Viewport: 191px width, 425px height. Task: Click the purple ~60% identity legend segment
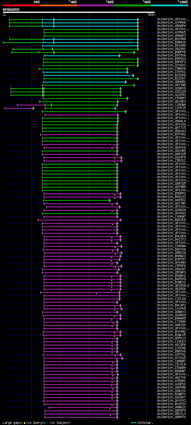tap(95, 5)
